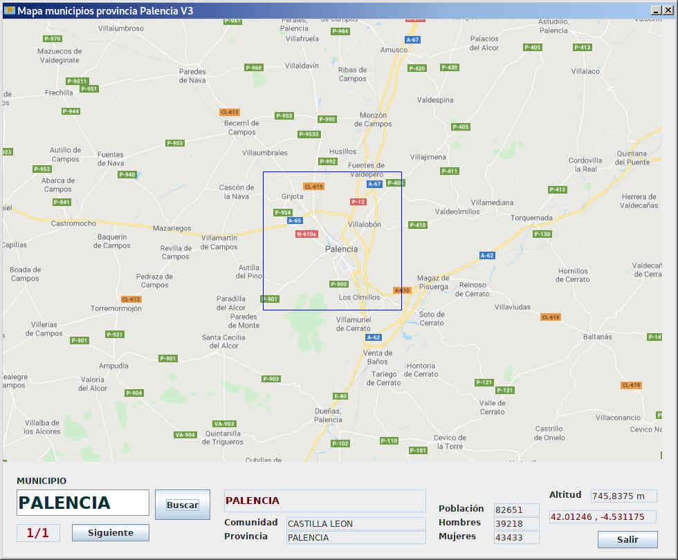
Task: Click the P-12 road shield on the map
Action: click(x=358, y=202)
